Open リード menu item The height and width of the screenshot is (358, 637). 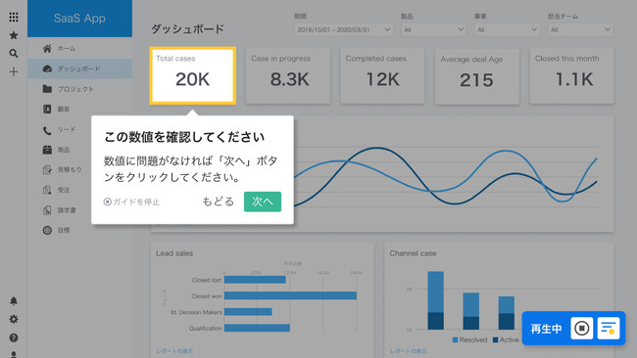point(67,129)
